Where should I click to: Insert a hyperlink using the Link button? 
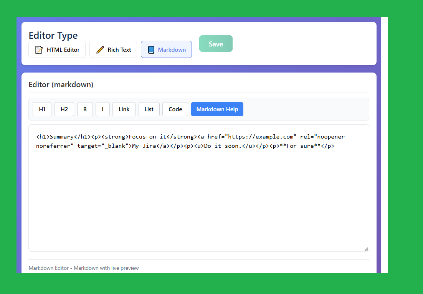pos(124,109)
